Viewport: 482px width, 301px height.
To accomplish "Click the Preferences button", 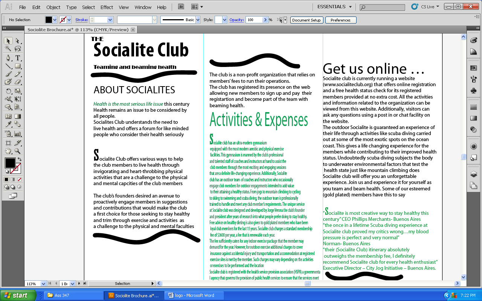I will [340, 20].
